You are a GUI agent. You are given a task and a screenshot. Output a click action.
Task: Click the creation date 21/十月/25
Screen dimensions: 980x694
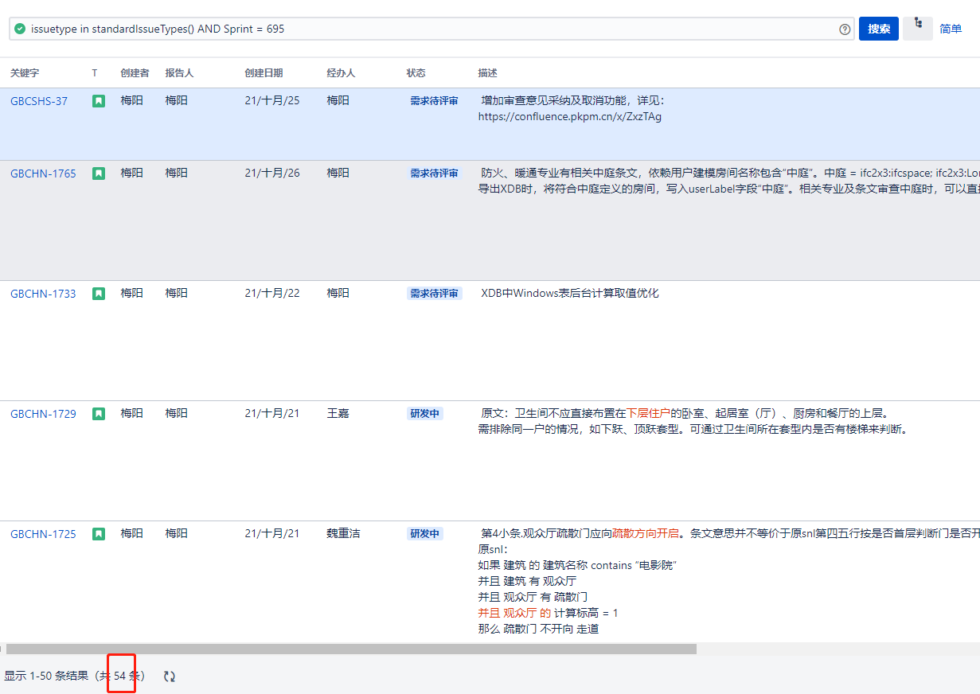[272, 101]
